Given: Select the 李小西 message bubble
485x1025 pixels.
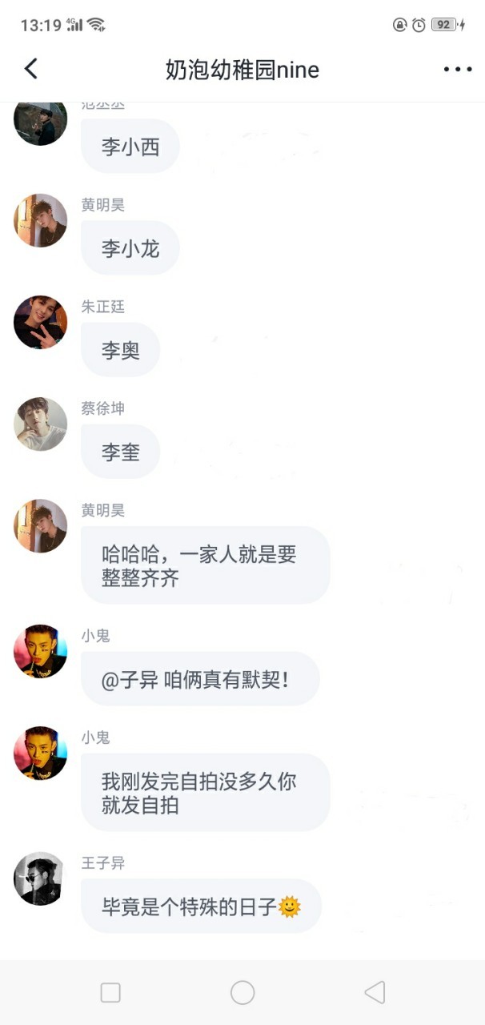Looking at the screenshot, I should point(130,146).
